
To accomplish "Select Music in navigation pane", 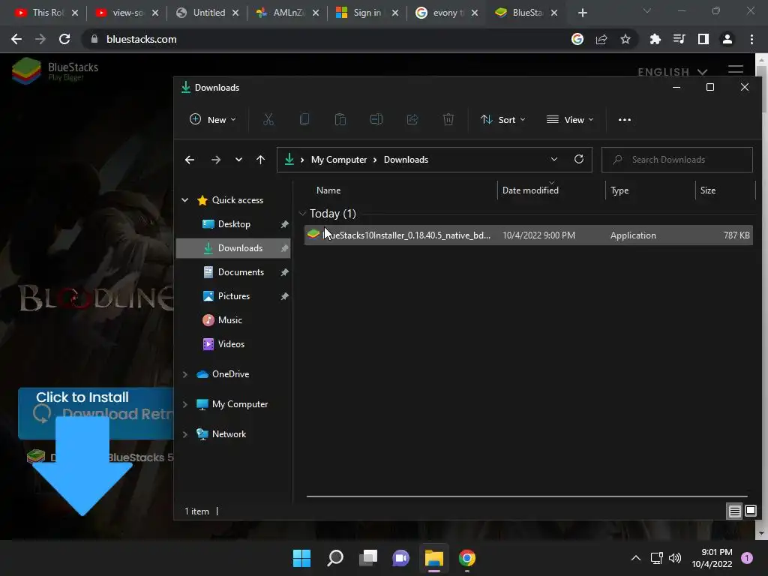I will 233,319.
